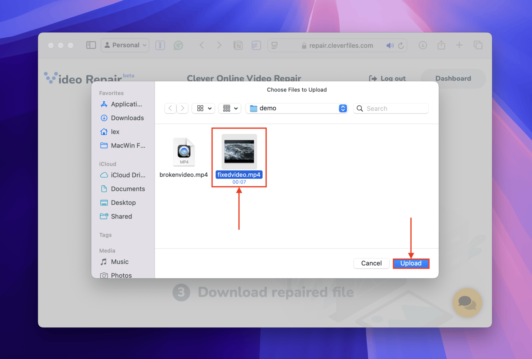Viewport: 532px width, 359px height.
Task: Open the demo folder location popup
Action: [x=296, y=109]
